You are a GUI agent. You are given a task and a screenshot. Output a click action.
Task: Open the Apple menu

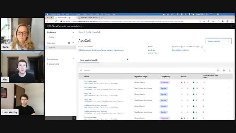point(48,14)
